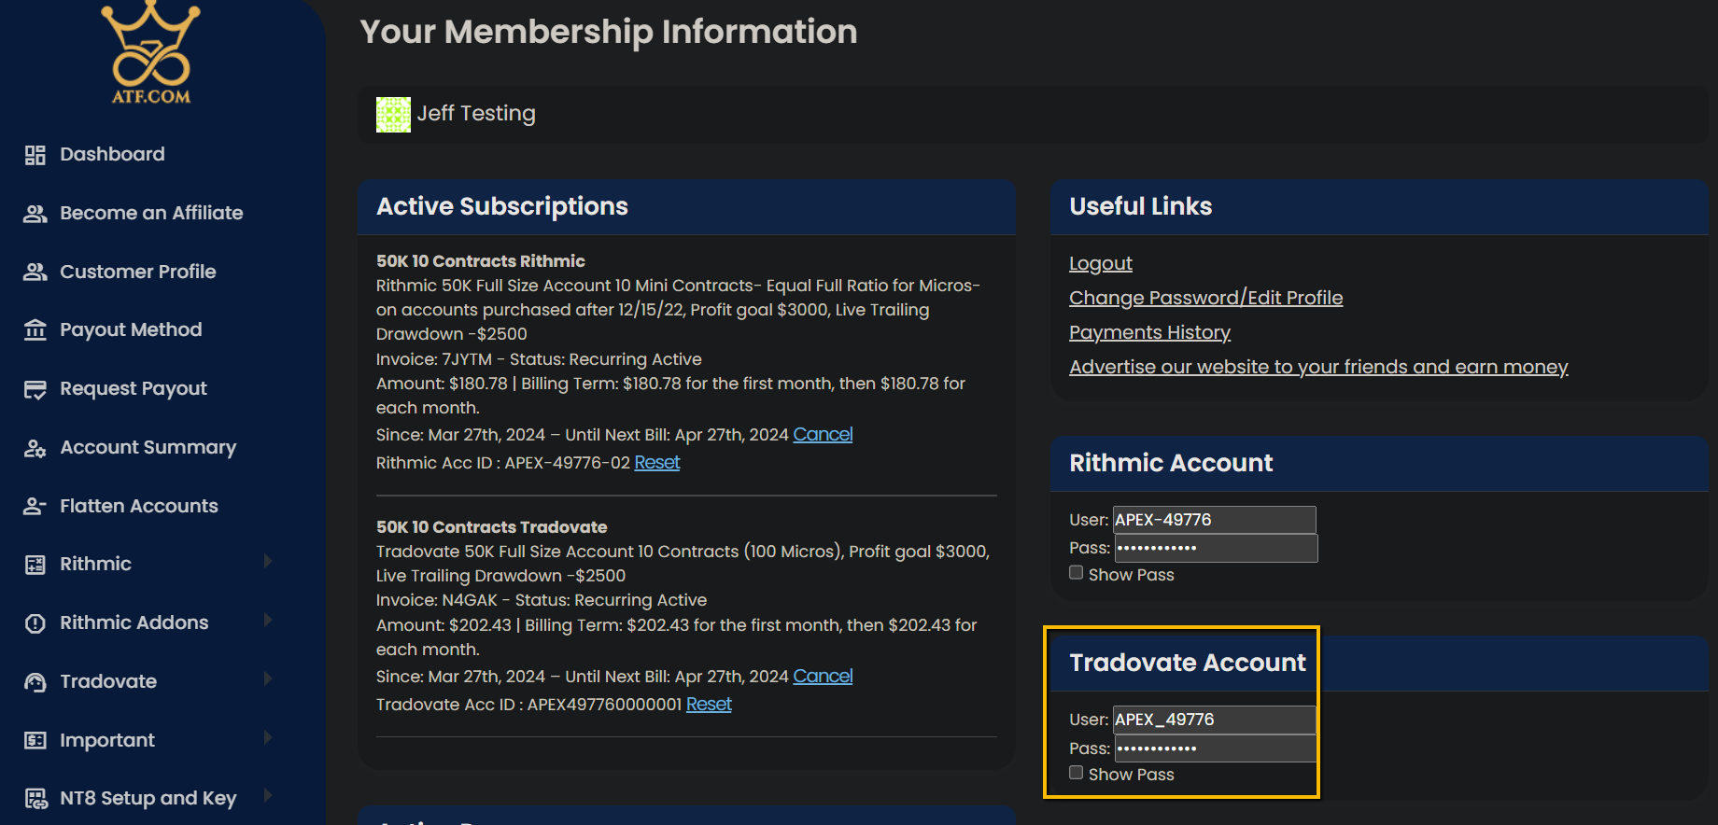Click the Dashboard grid icon

pos(35,155)
